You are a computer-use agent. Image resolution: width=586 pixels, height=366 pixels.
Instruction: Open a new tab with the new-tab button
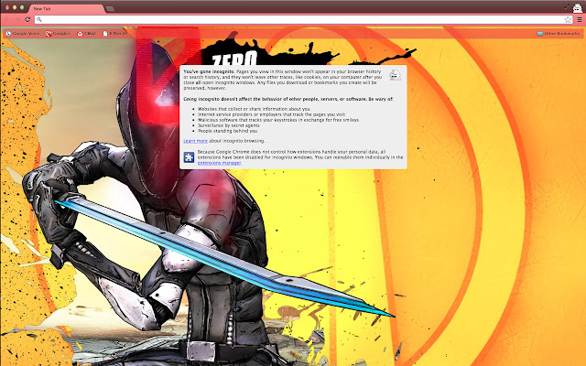tap(110, 8)
